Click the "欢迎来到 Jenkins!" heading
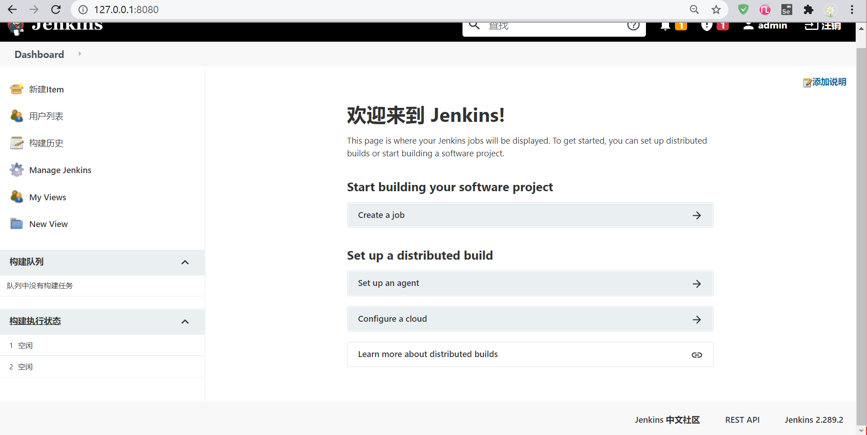 click(426, 115)
